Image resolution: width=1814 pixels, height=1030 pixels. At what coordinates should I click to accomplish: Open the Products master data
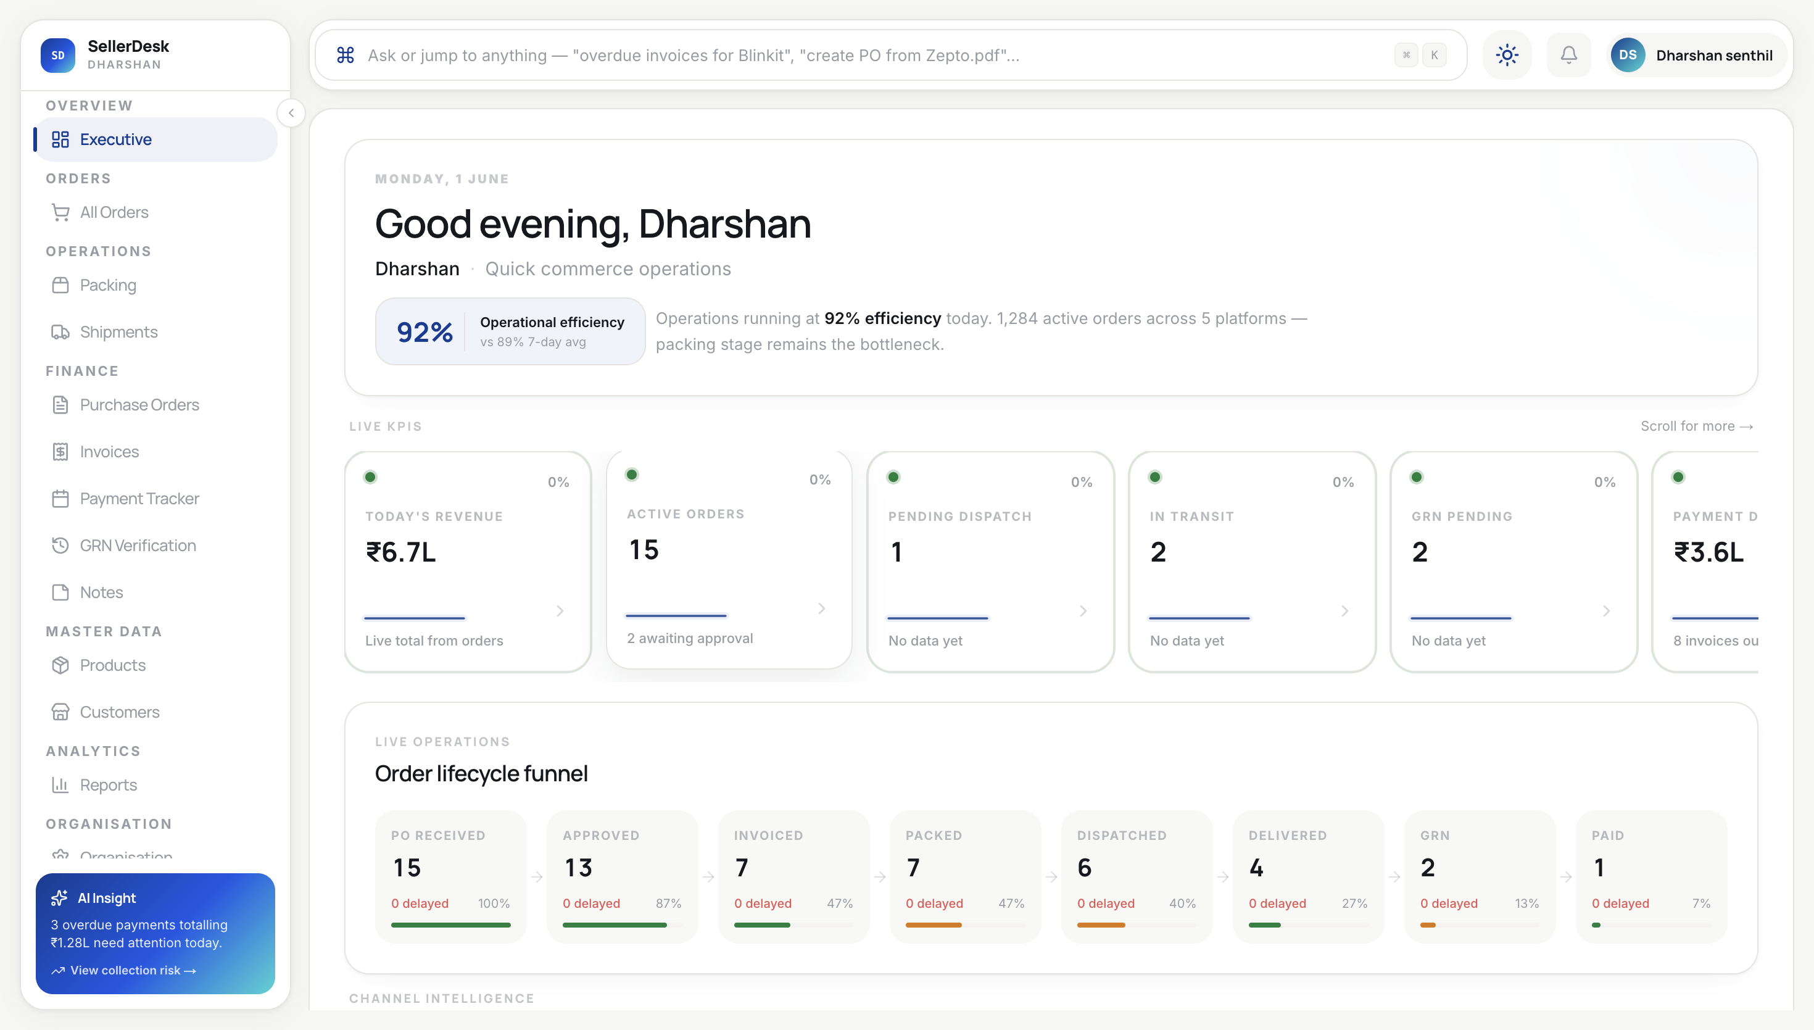155,665
